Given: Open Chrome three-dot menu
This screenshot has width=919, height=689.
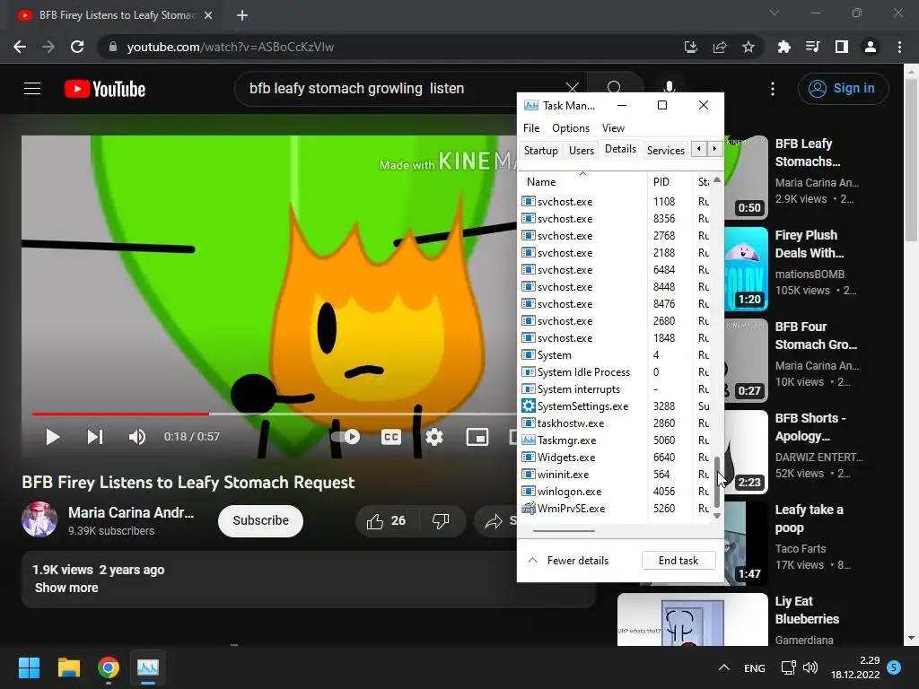Looking at the screenshot, I should [899, 47].
